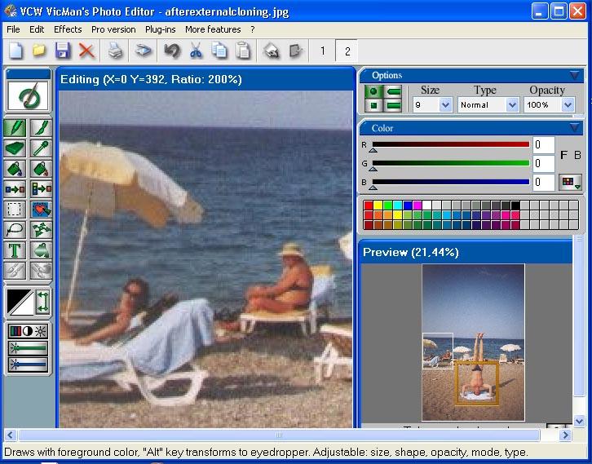Select the Text tool
This screenshot has height=464, width=592.
(15, 250)
